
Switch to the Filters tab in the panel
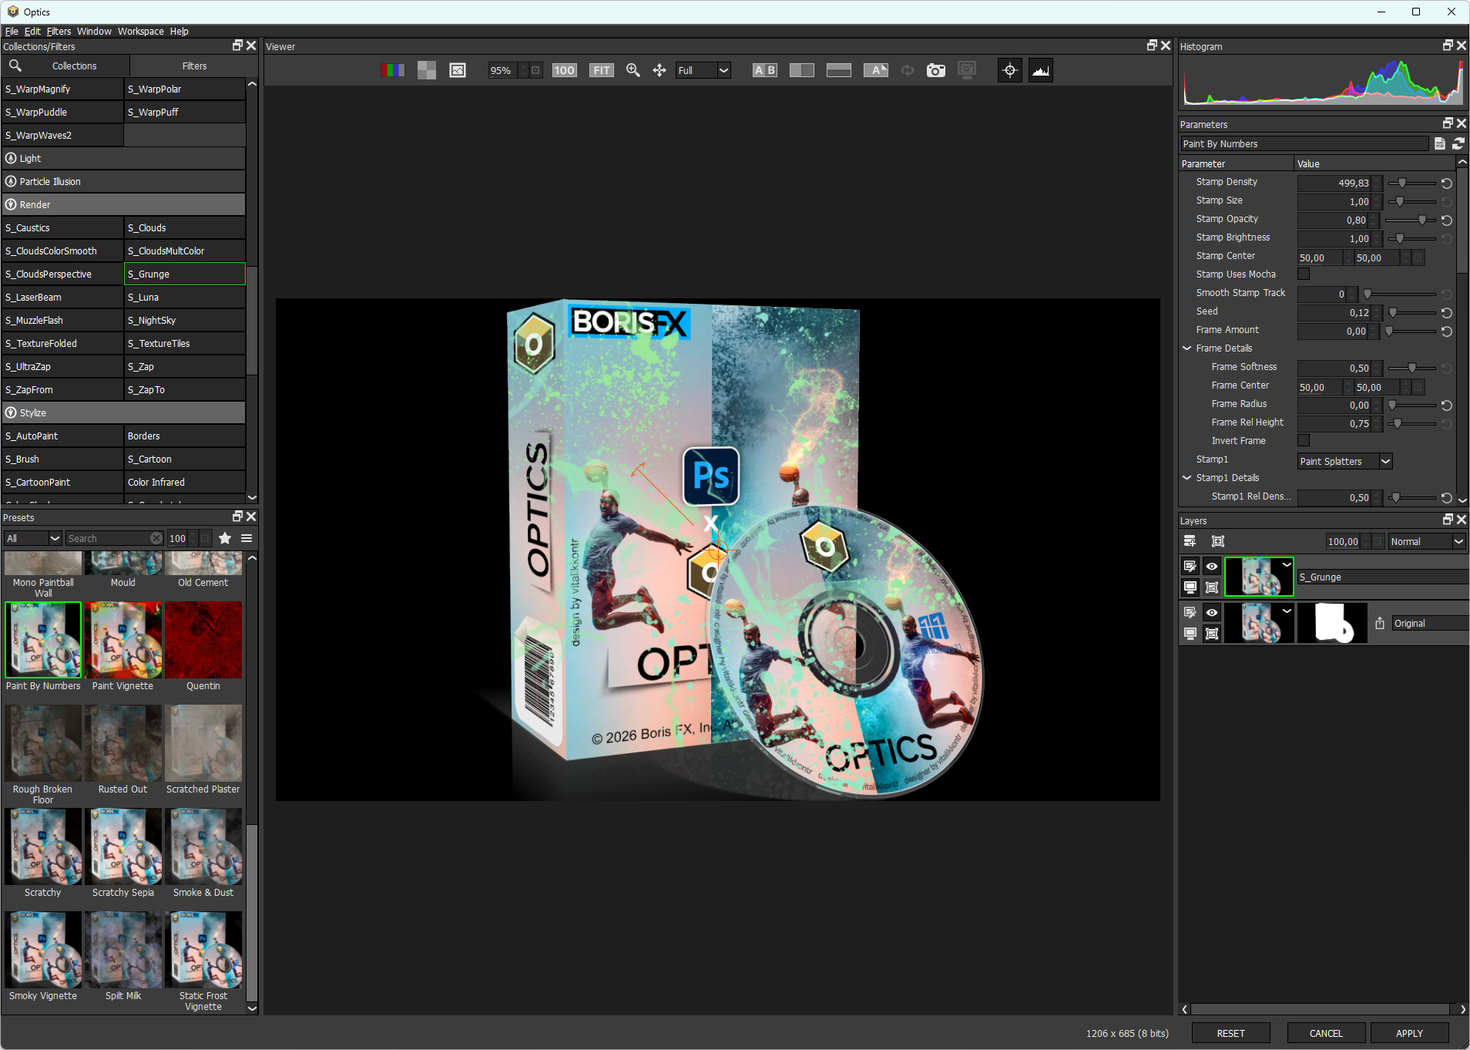(194, 66)
